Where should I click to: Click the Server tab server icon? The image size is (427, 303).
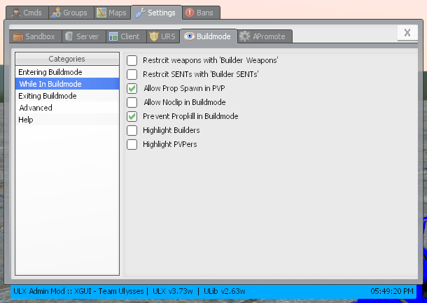point(69,36)
